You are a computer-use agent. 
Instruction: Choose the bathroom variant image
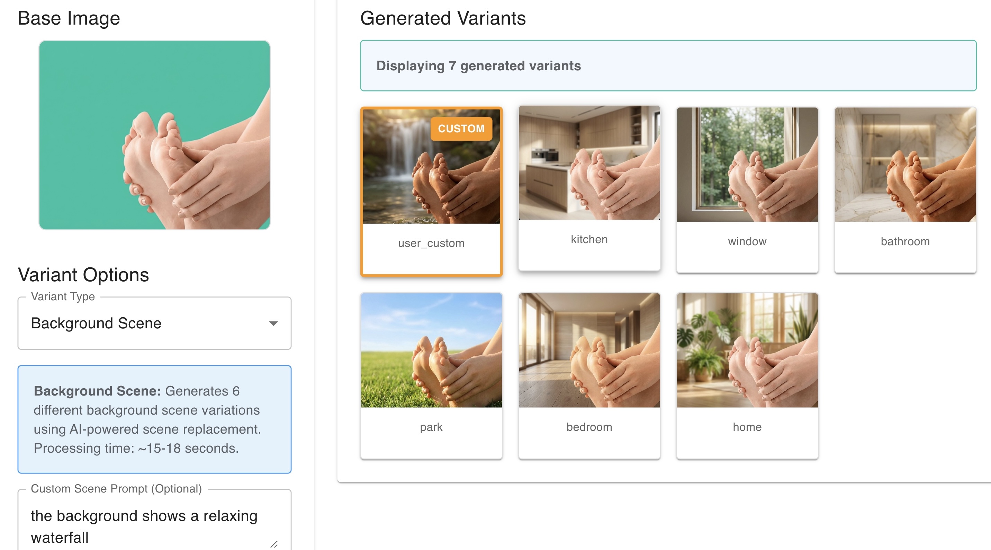click(x=905, y=165)
